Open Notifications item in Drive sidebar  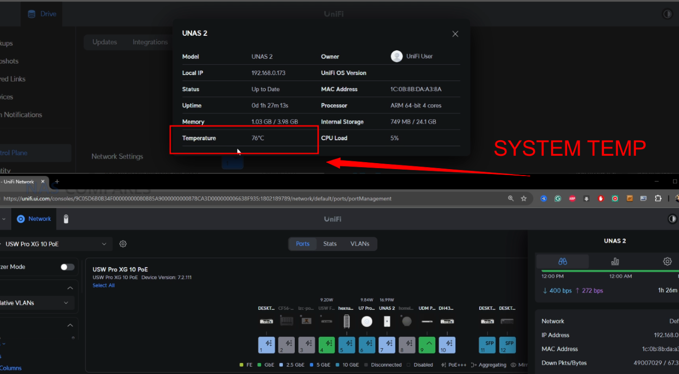[x=22, y=115]
